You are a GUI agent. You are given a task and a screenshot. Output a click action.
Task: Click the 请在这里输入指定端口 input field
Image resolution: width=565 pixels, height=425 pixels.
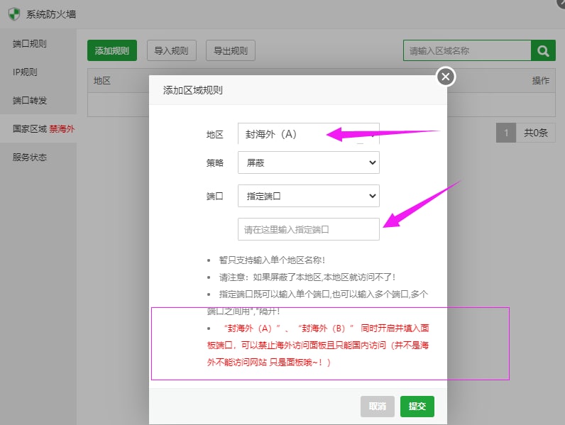point(308,229)
